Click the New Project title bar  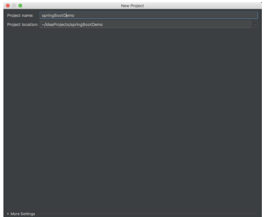coord(132,6)
